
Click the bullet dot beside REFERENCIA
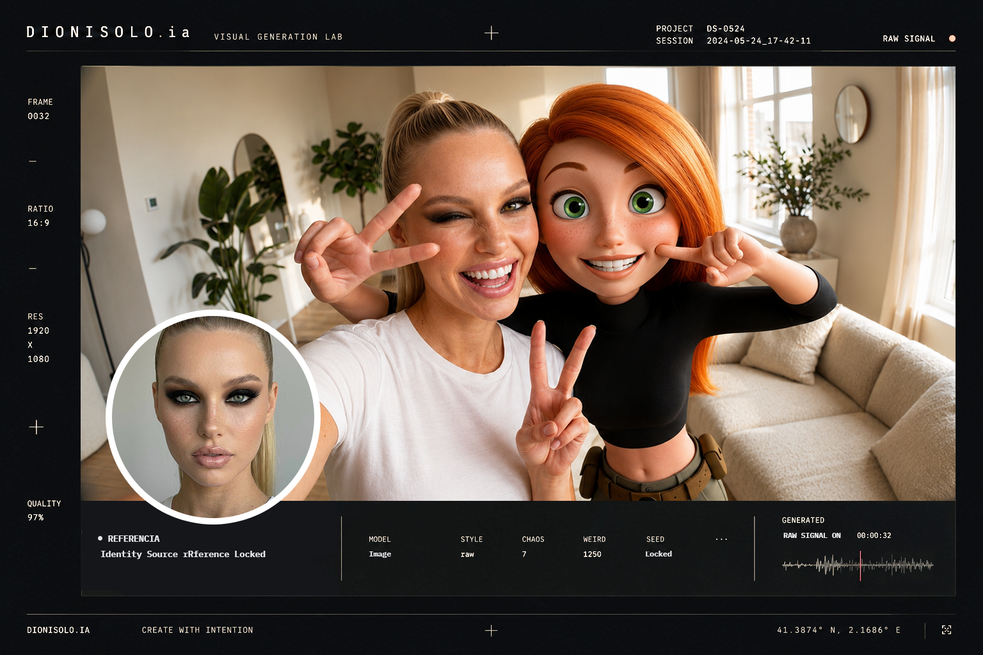pos(100,539)
